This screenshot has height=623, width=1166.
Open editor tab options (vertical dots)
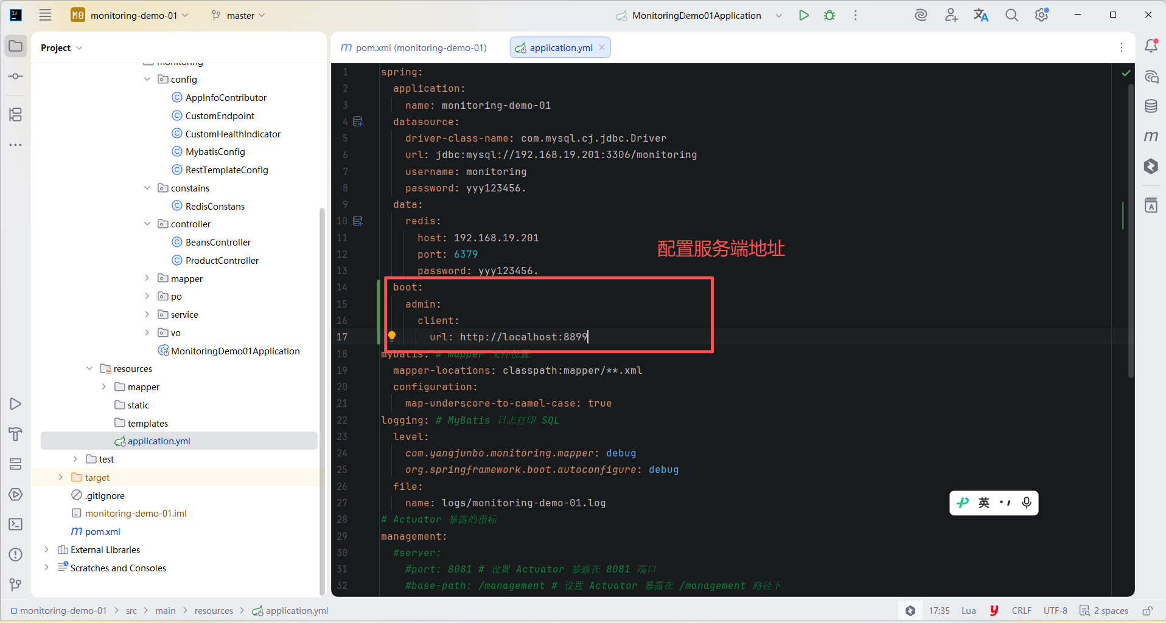coord(1121,47)
